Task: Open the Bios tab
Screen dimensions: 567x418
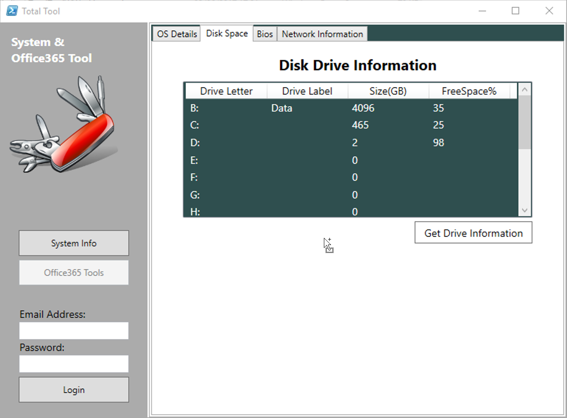Action: pos(265,34)
